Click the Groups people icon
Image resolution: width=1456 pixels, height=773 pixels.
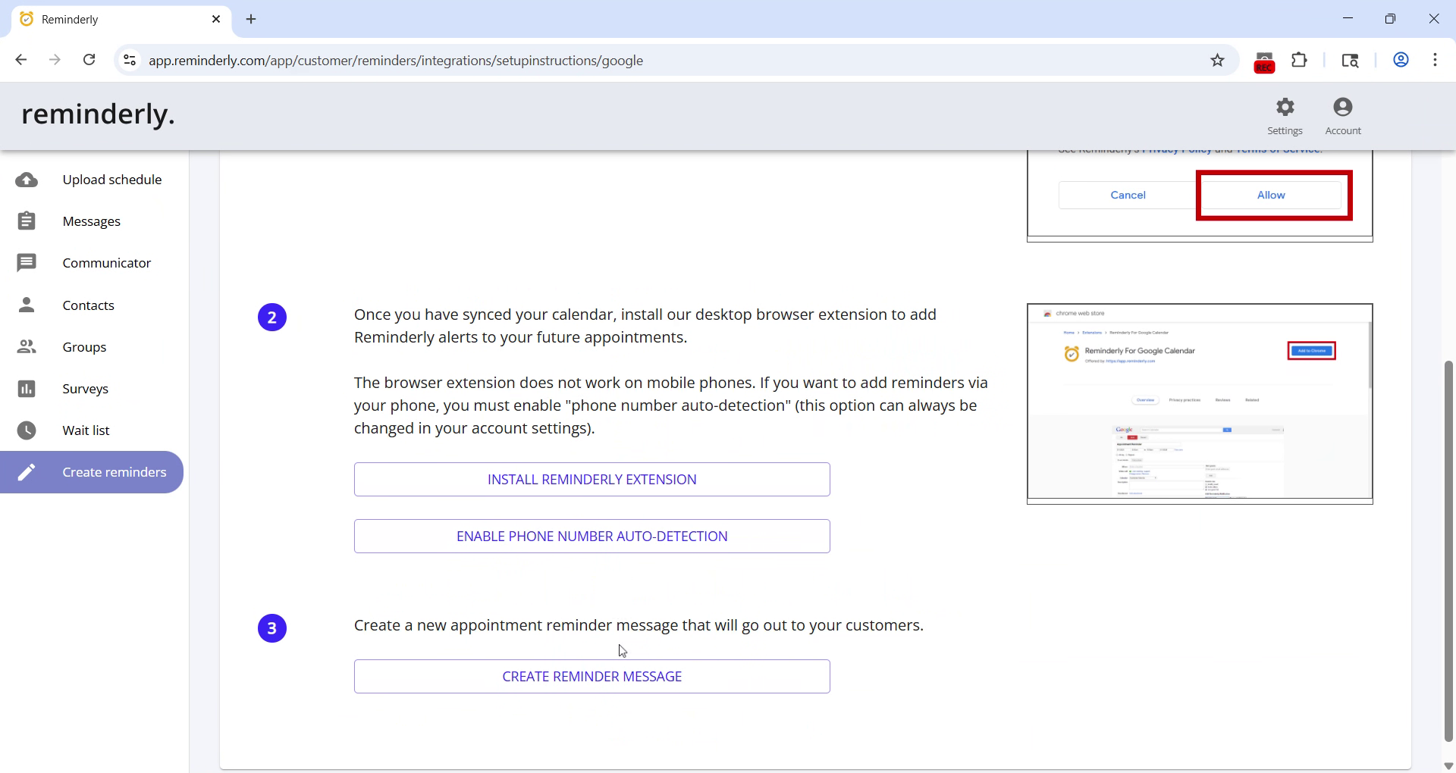tap(27, 347)
